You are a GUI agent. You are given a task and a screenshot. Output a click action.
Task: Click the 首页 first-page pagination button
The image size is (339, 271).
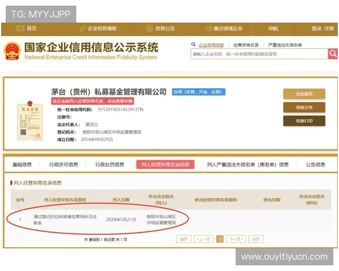184,239
